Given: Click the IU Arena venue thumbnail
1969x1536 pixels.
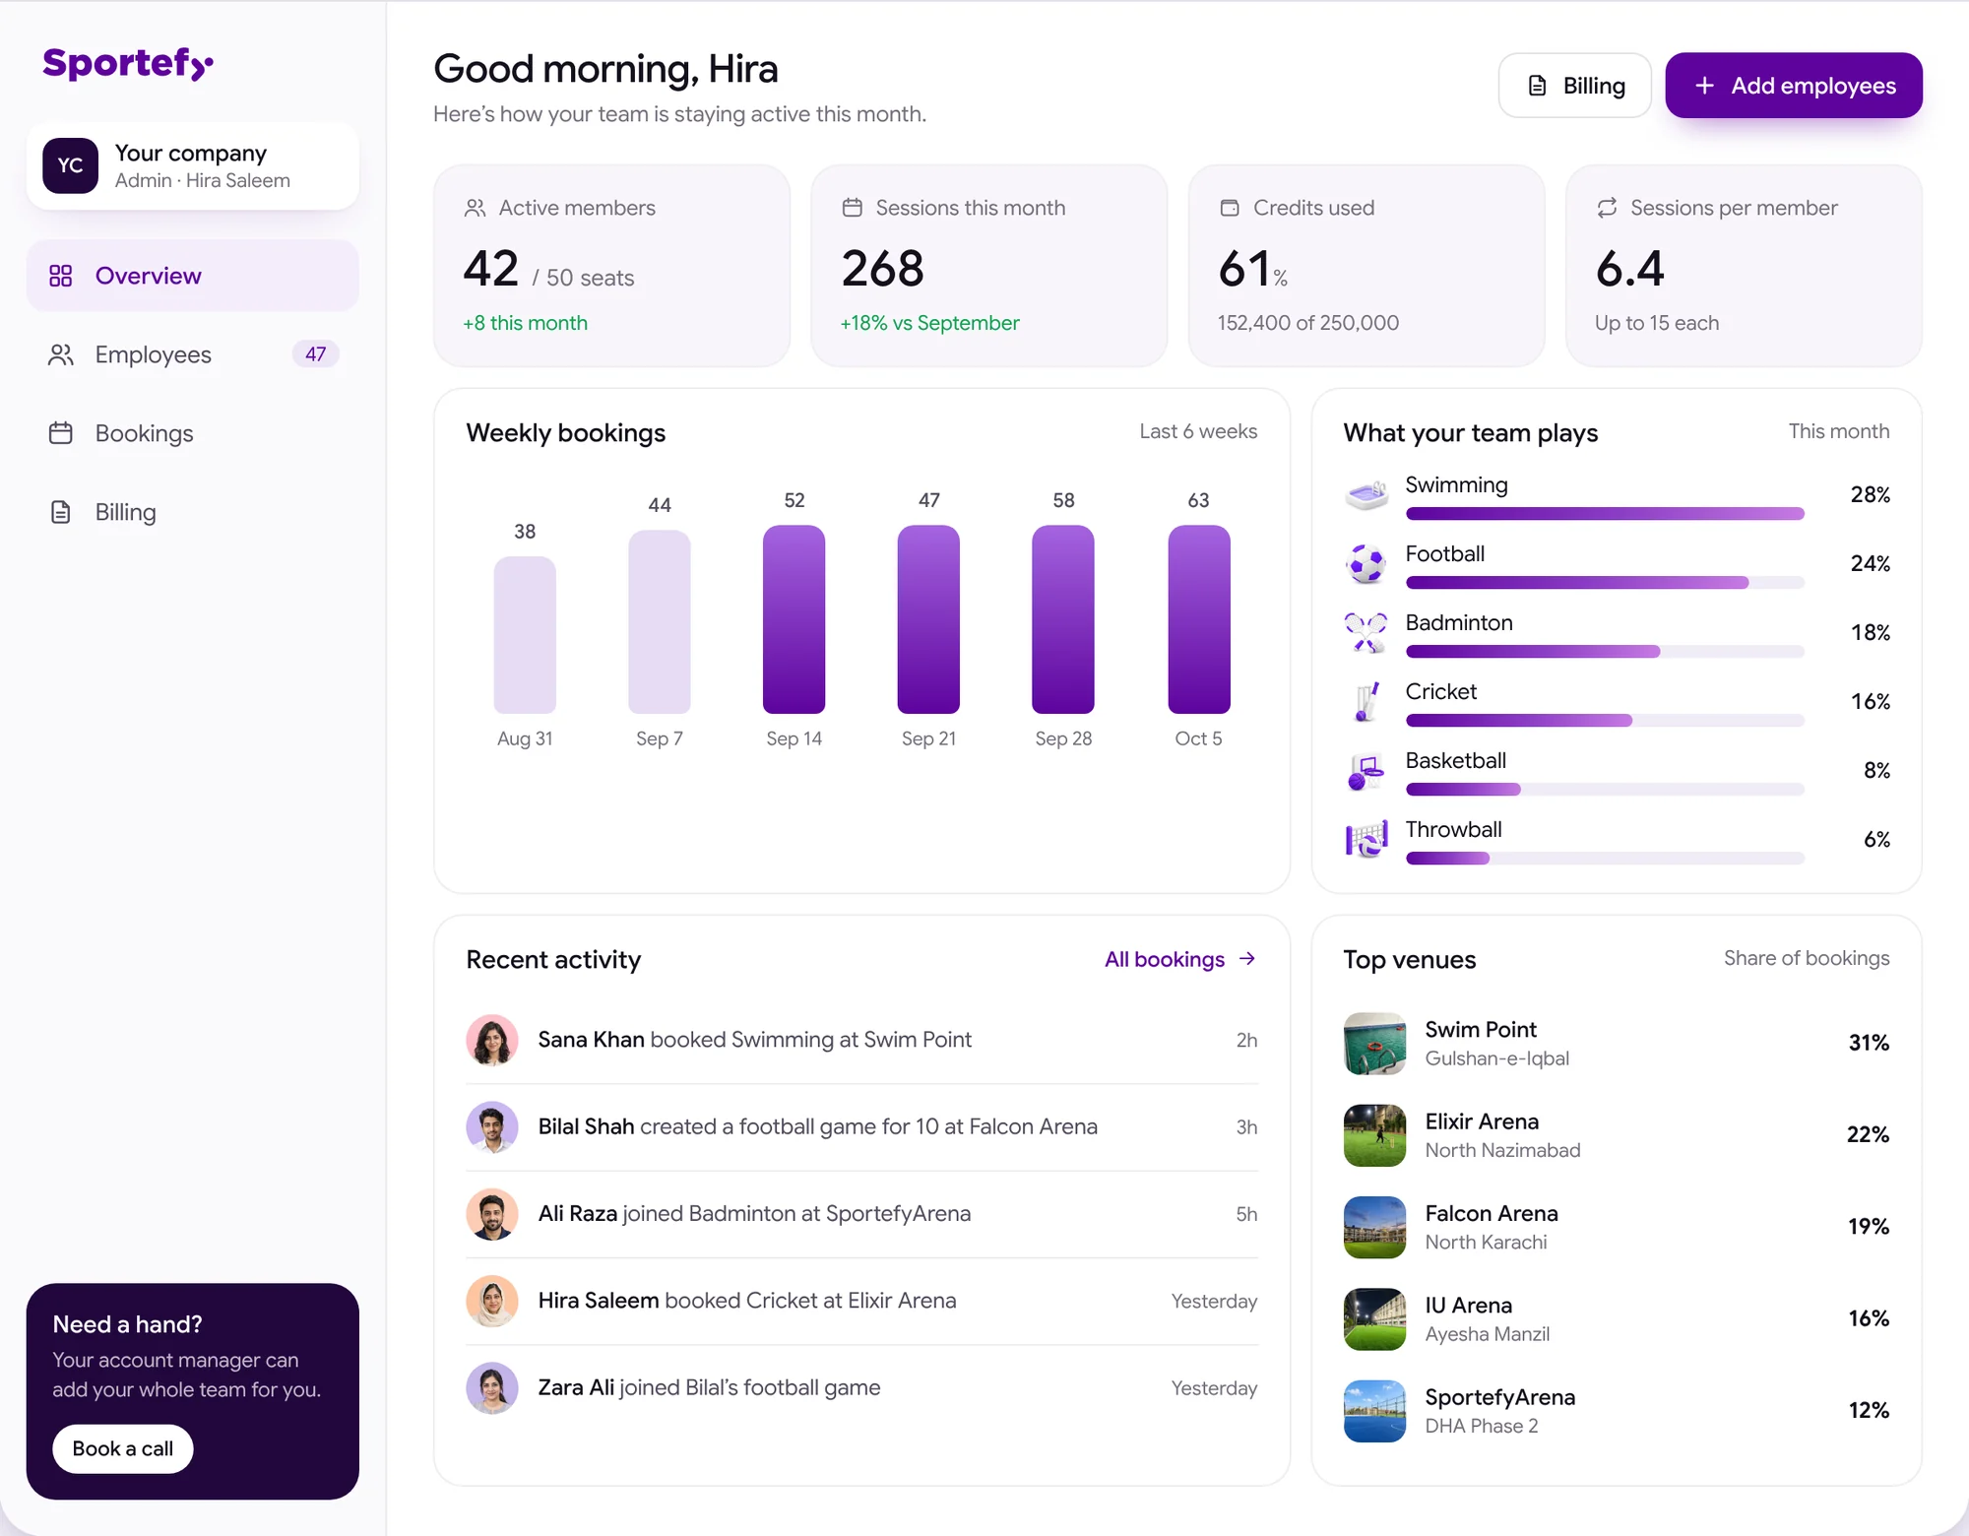Looking at the screenshot, I should (x=1374, y=1319).
